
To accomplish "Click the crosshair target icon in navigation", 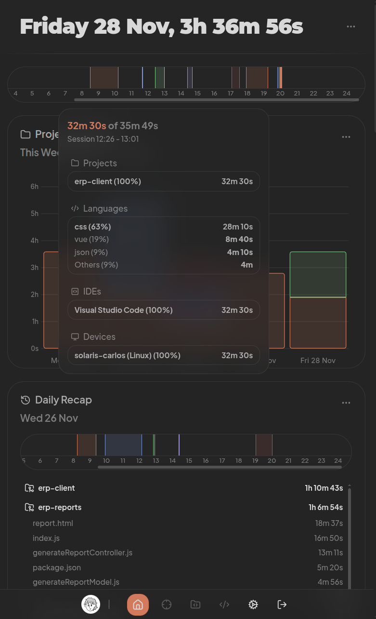I will [167, 605].
